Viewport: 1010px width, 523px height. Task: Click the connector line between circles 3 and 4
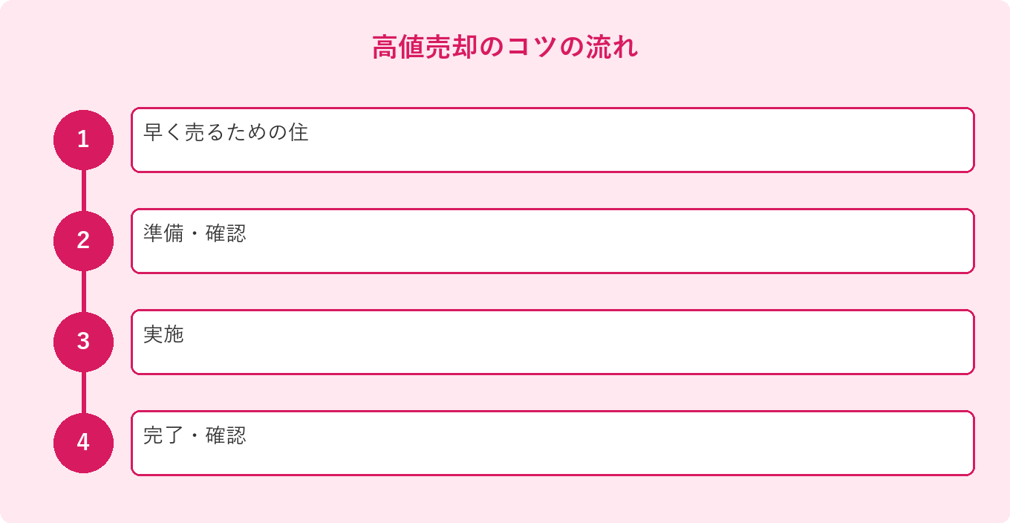[83, 393]
